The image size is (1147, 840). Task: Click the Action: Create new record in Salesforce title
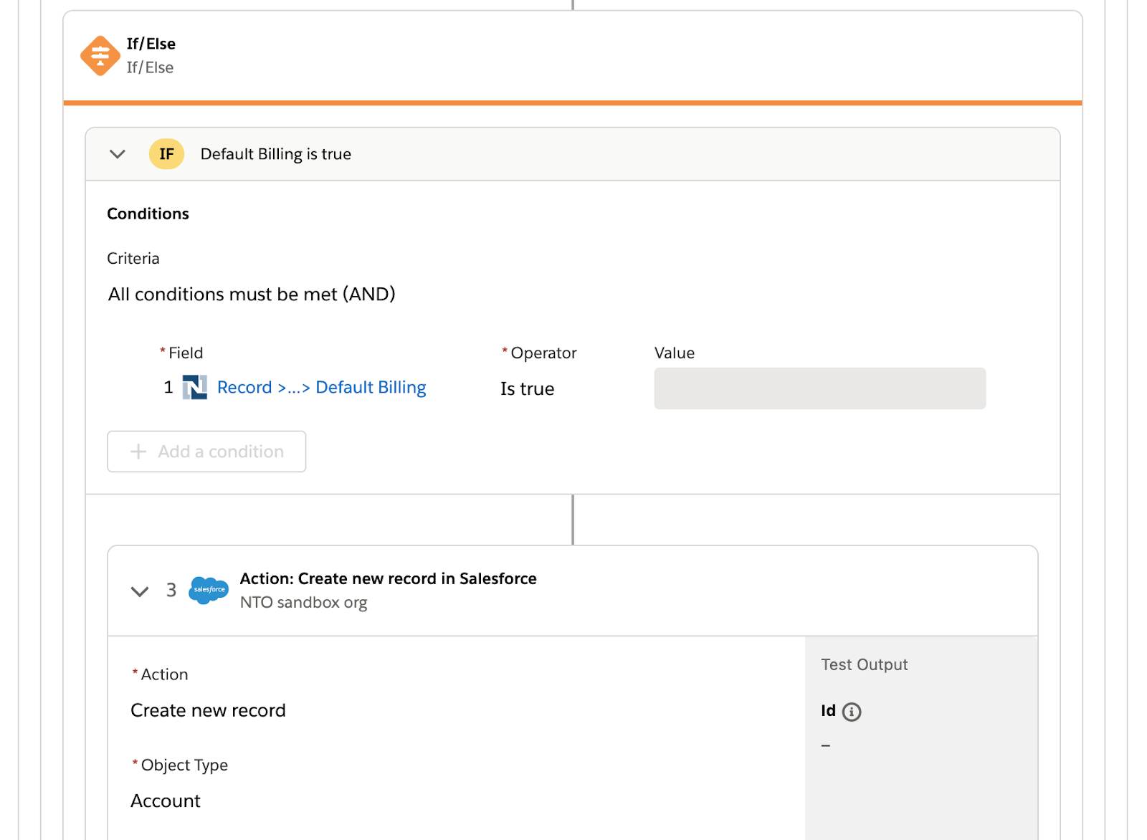pos(388,578)
